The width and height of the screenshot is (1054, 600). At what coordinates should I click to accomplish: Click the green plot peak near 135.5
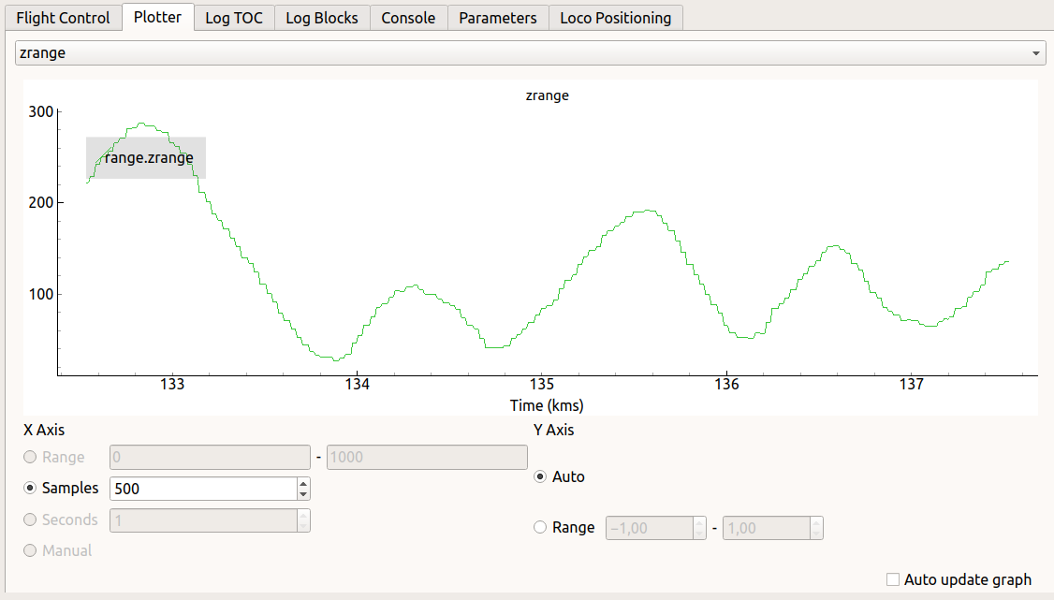pos(647,211)
